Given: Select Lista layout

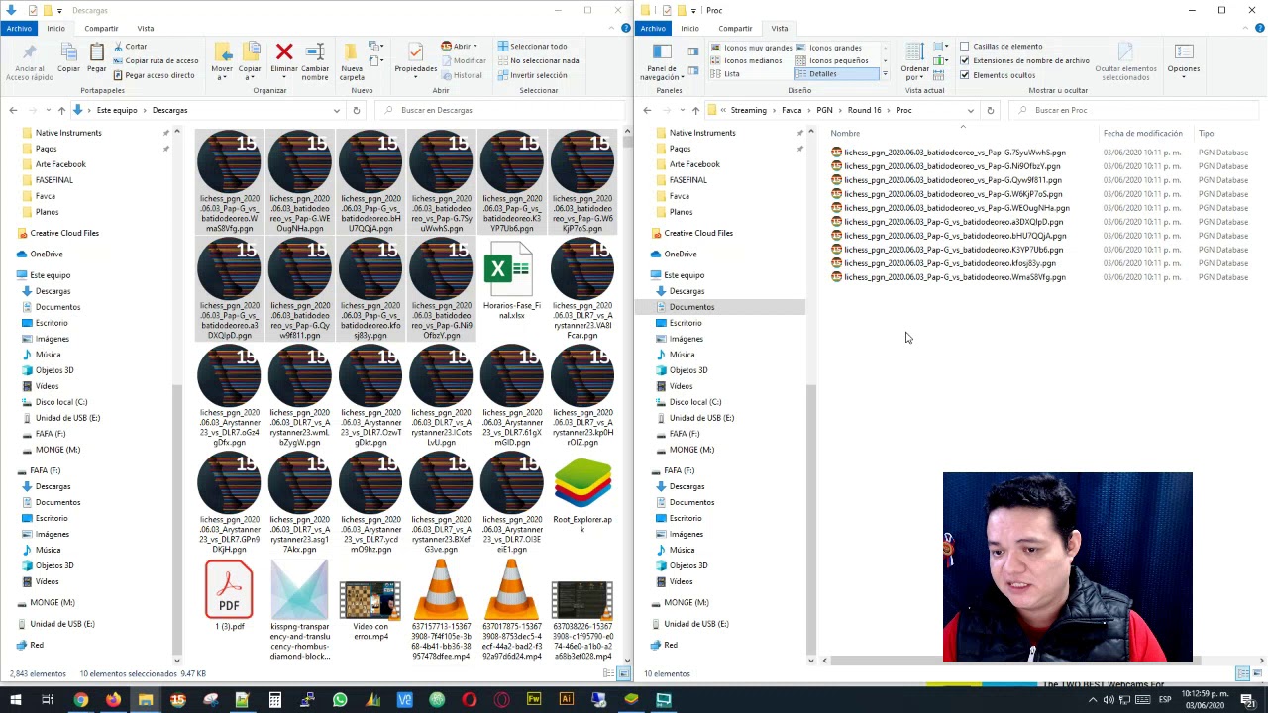Looking at the screenshot, I should 725,73.
